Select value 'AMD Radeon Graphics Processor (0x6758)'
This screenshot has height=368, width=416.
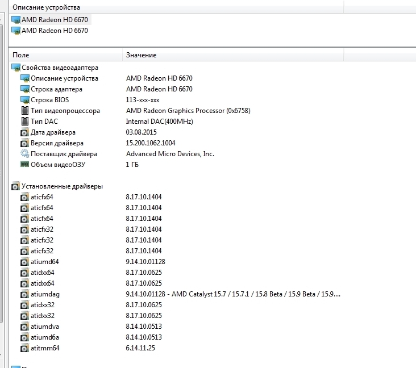(x=188, y=111)
